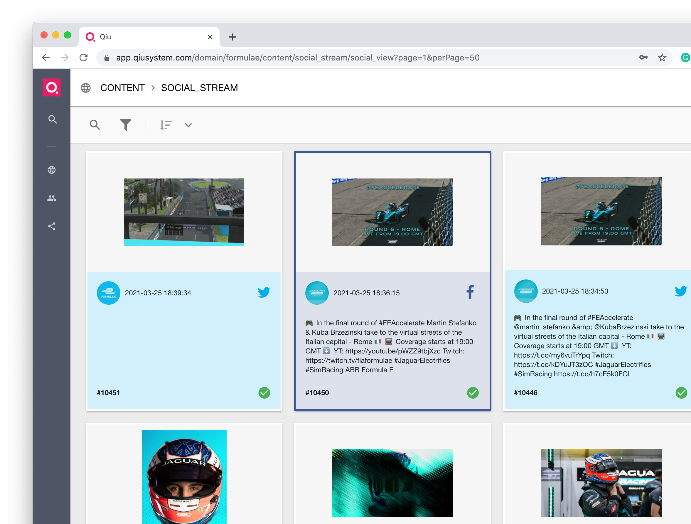Click the password key icon in address bar
The width and height of the screenshot is (691, 524).
(643, 58)
